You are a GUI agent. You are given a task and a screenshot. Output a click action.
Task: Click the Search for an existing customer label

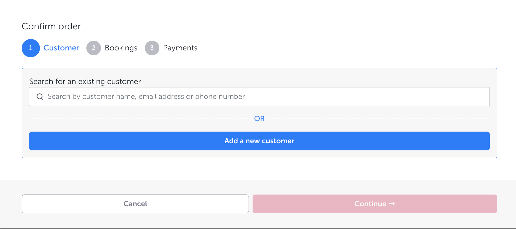pos(85,81)
